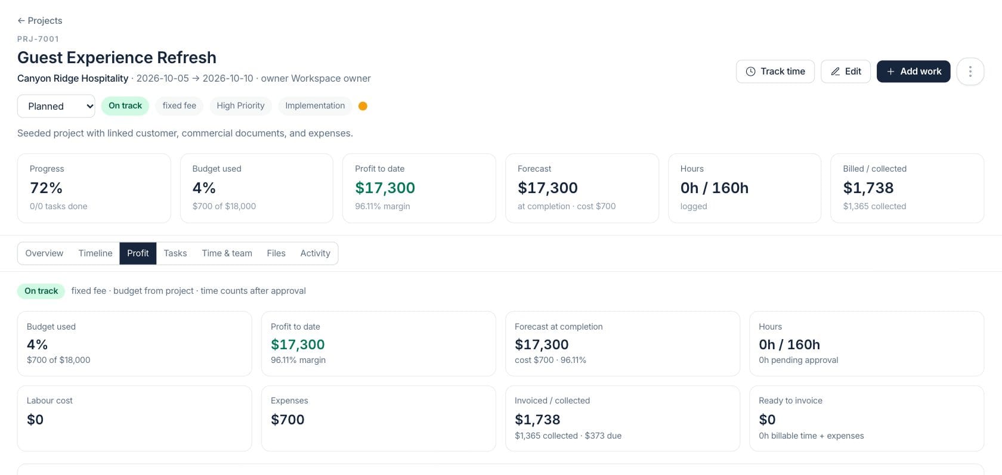This screenshot has width=1002, height=475.
Task: Click Track time button
Action: 775,72
